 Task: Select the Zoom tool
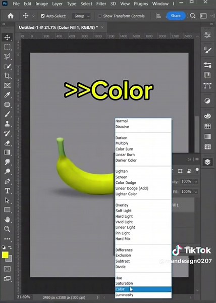point(7,229)
